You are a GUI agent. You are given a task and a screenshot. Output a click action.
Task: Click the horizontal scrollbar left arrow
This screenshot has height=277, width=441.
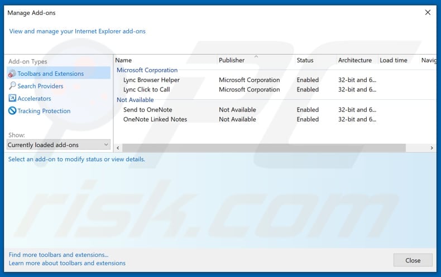pos(118,148)
